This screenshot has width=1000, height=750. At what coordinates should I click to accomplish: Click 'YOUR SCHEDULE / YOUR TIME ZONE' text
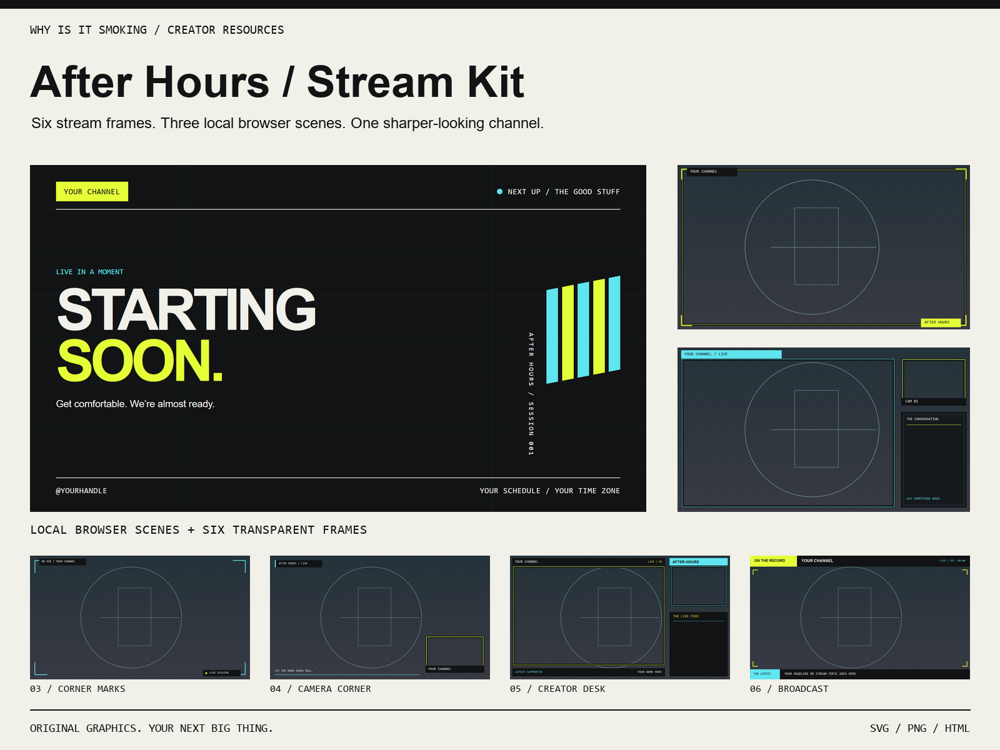tap(550, 491)
